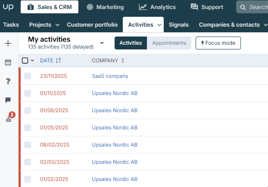This screenshot has width=268, height=187.
Task: Open the calendar icon in the sidebar
Action: click(x=8, y=62)
